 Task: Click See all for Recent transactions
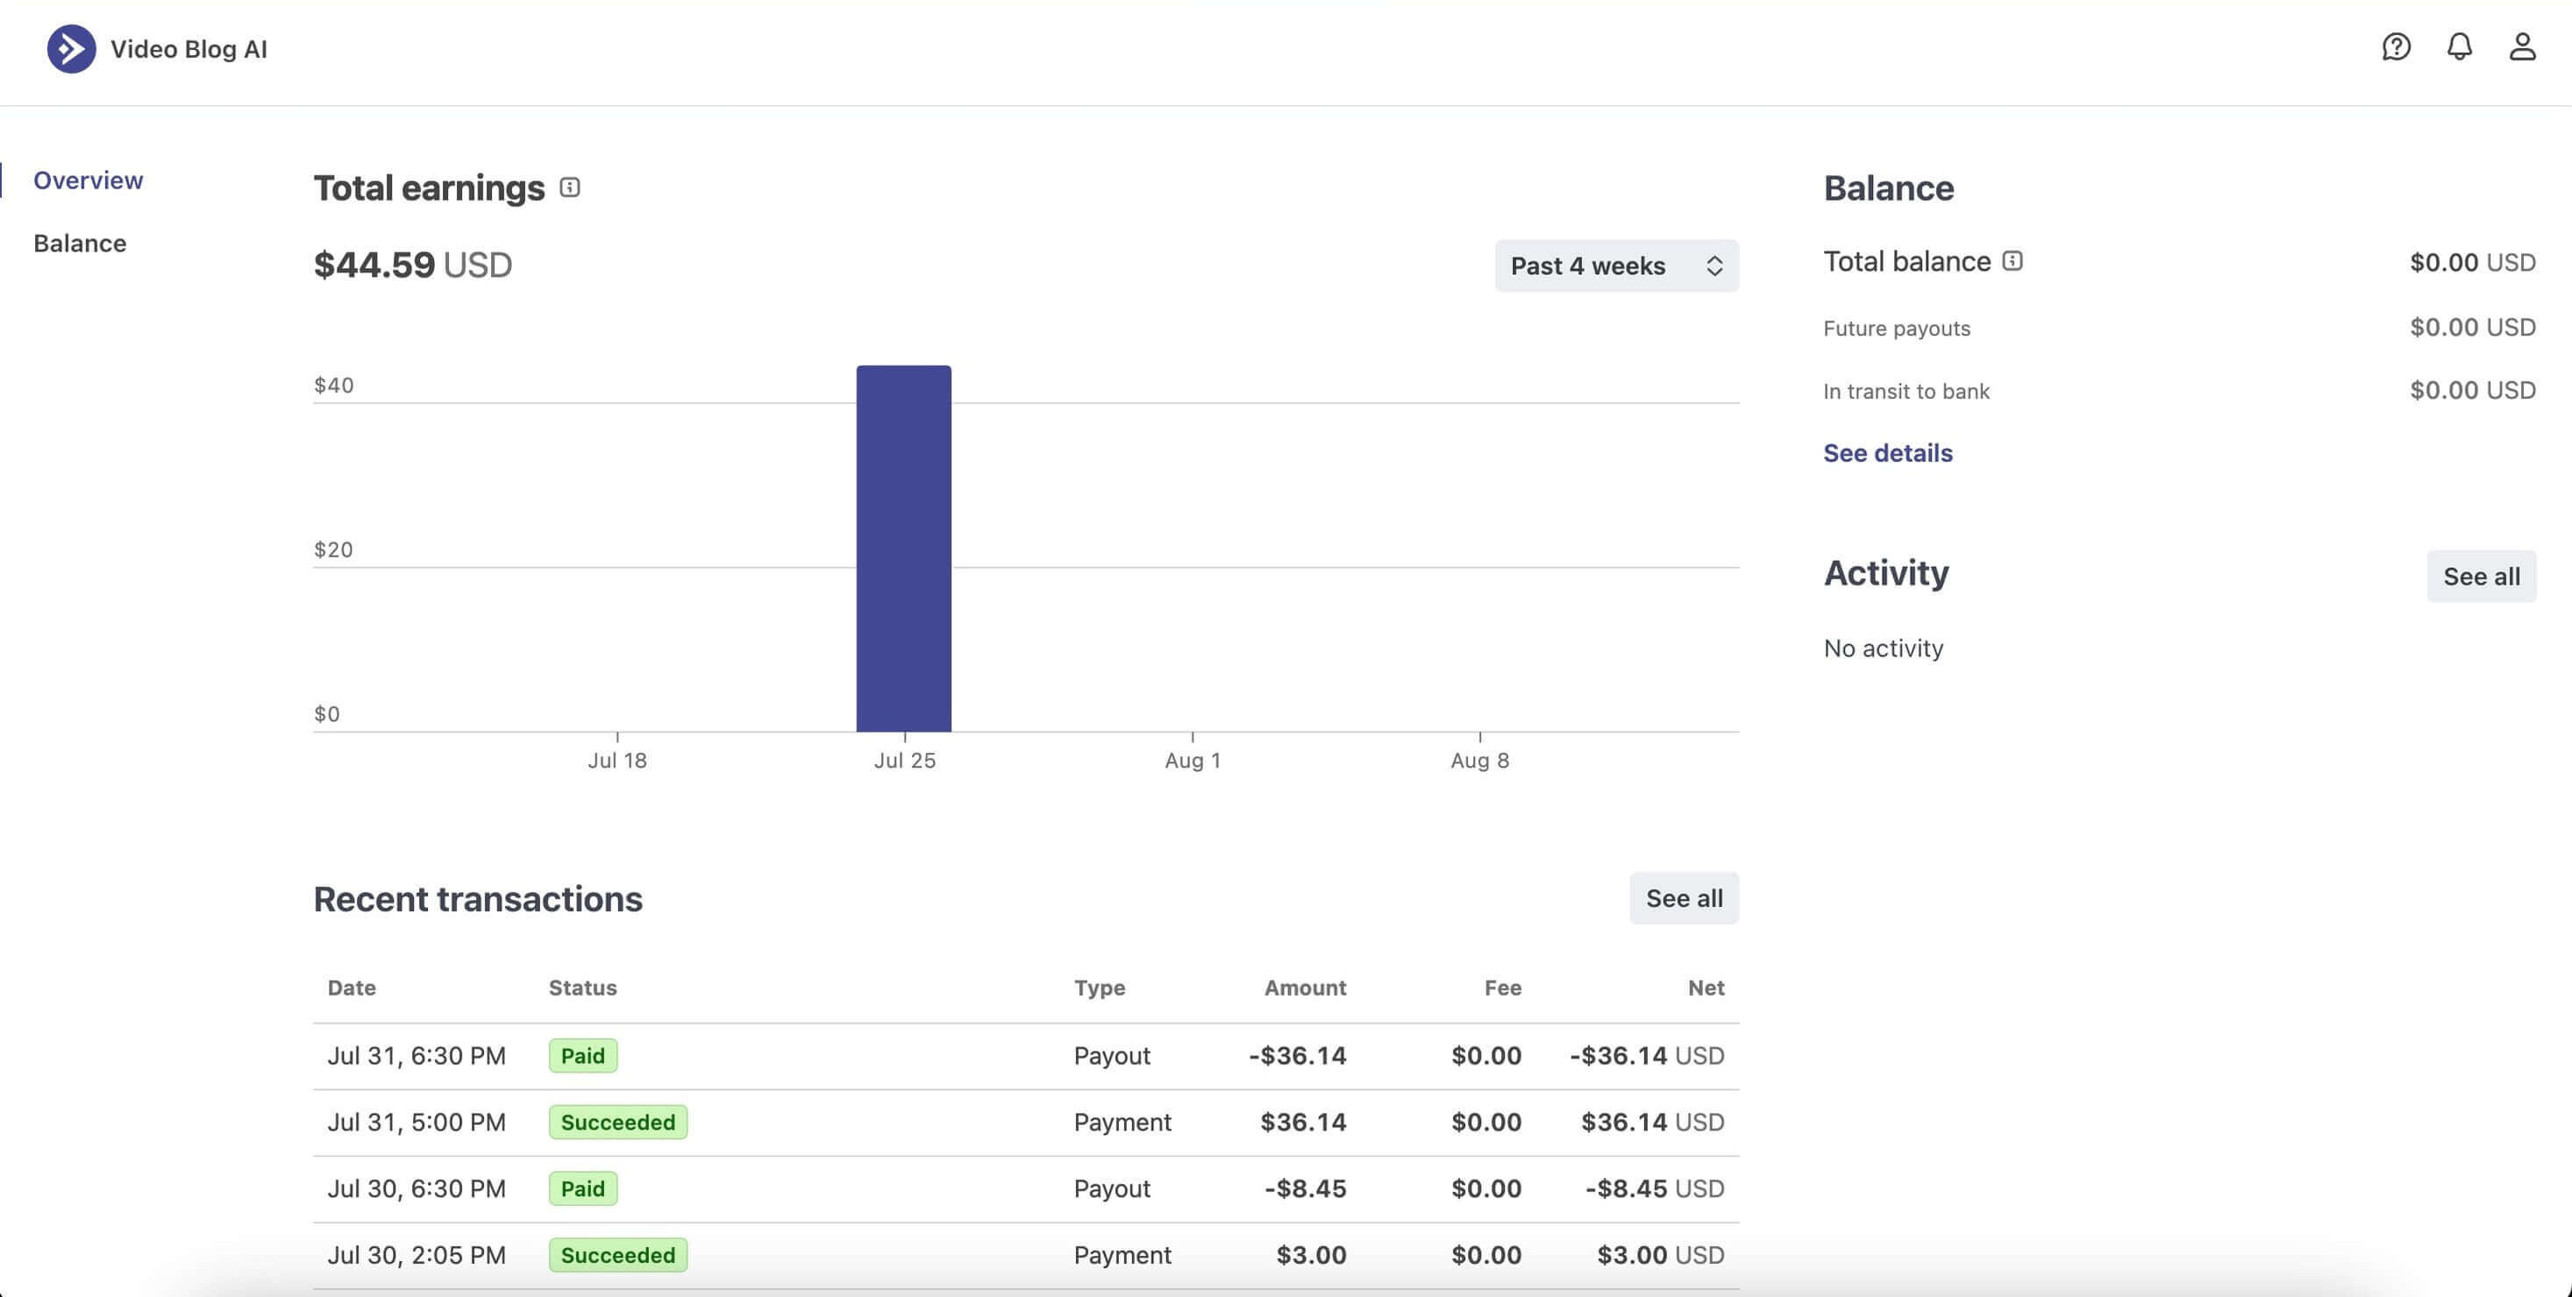(x=1684, y=898)
